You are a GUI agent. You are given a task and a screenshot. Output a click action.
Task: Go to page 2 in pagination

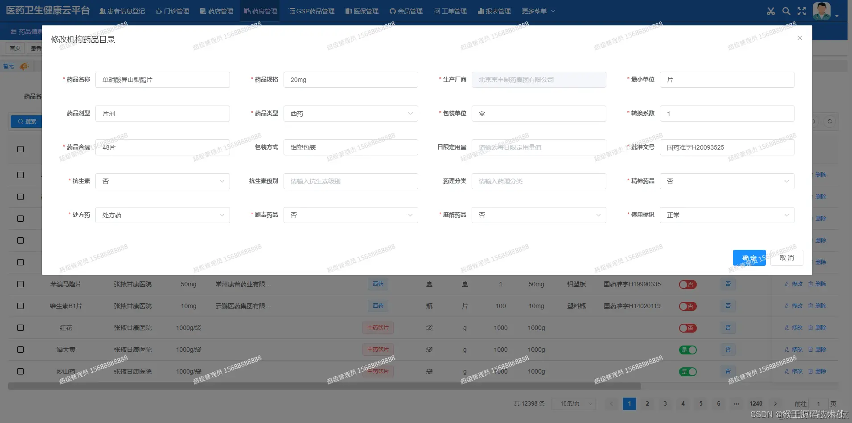(x=647, y=404)
